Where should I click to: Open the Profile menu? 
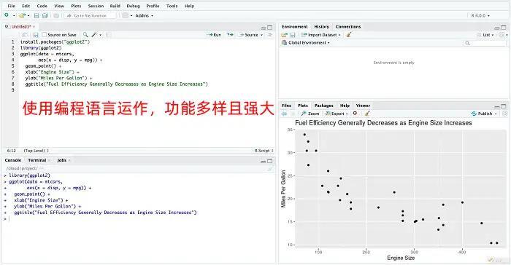(x=153, y=6)
